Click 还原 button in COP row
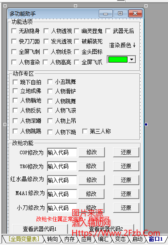The width and height of the screenshot is (168, 245). point(126,152)
